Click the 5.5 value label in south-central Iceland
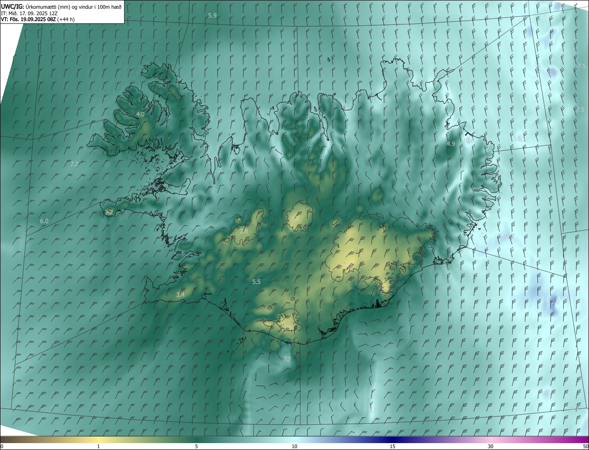589x450 pixels. pyautogui.click(x=256, y=282)
